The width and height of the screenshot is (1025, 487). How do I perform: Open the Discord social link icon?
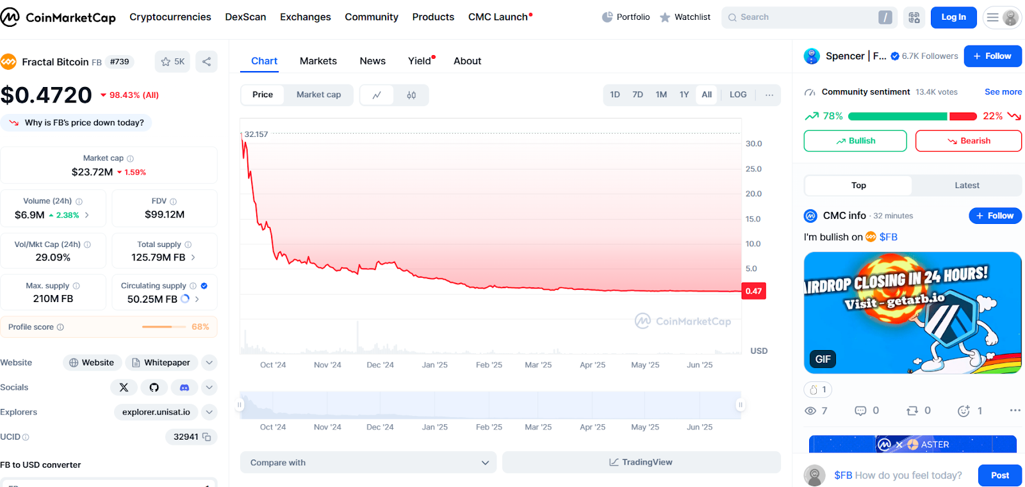coord(184,387)
